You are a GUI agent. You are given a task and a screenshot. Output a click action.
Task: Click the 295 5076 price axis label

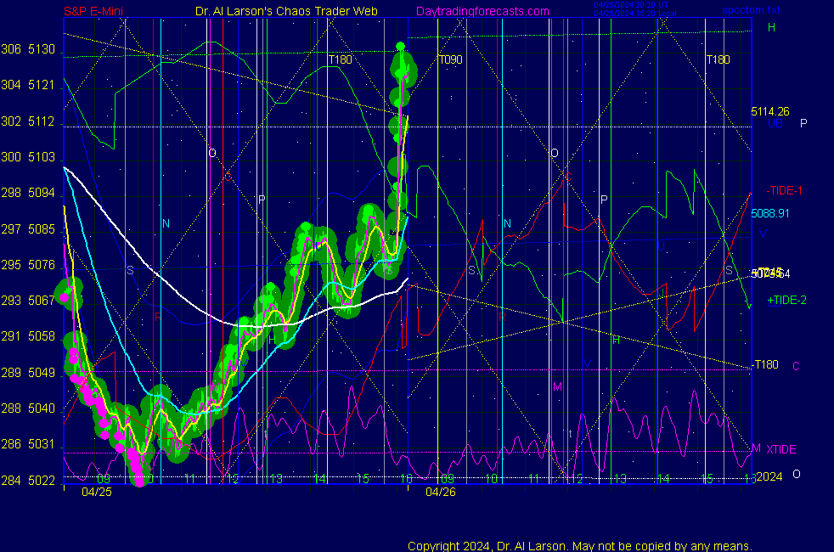[x=28, y=265]
